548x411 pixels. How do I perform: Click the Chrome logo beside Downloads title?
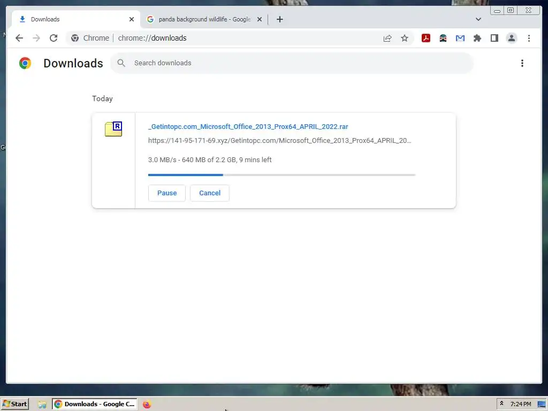pos(25,63)
